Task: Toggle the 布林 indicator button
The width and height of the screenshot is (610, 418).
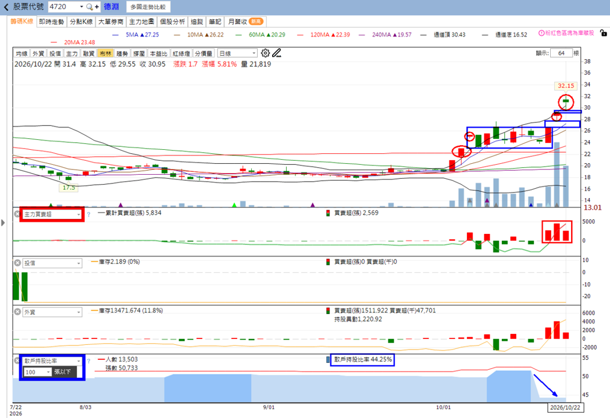Action: [x=105, y=53]
